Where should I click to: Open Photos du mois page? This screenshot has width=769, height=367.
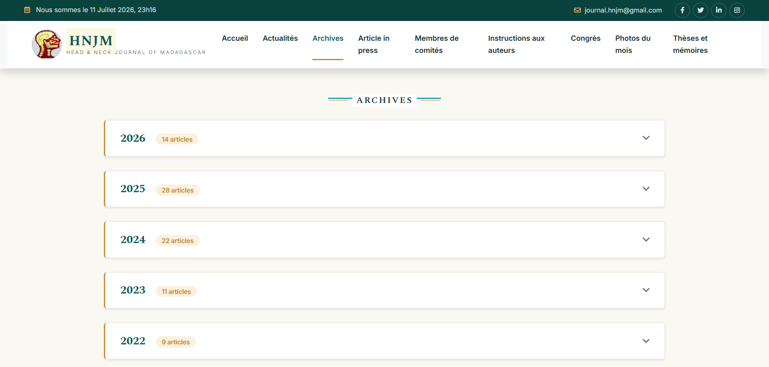633,44
